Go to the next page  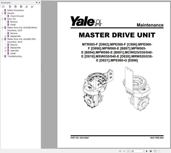pyautogui.click(x=147, y=151)
